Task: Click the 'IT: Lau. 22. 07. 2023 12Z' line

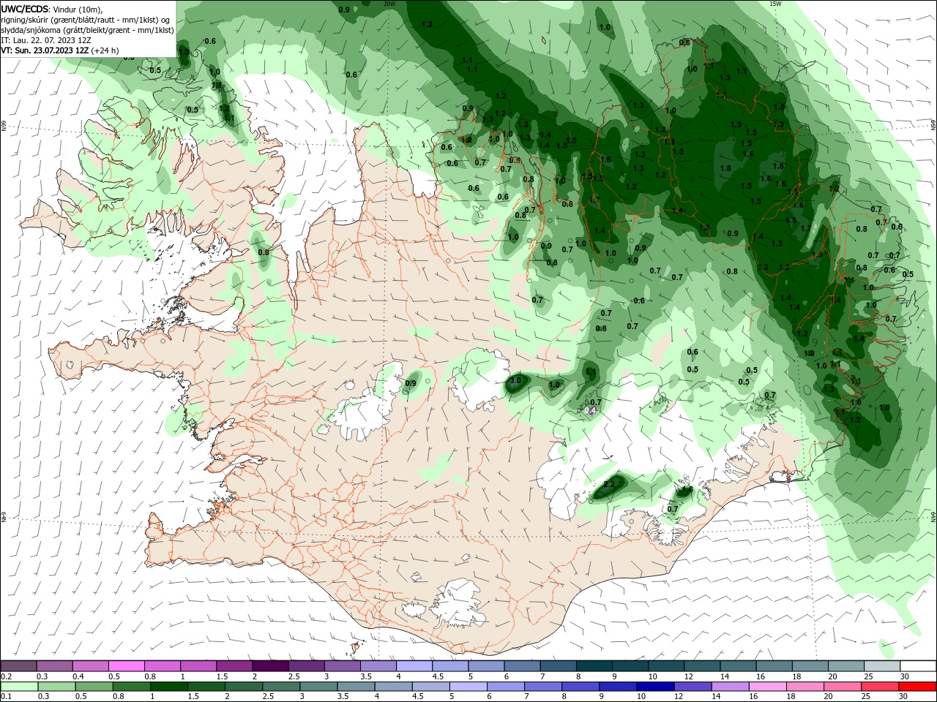Action: (46, 40)
